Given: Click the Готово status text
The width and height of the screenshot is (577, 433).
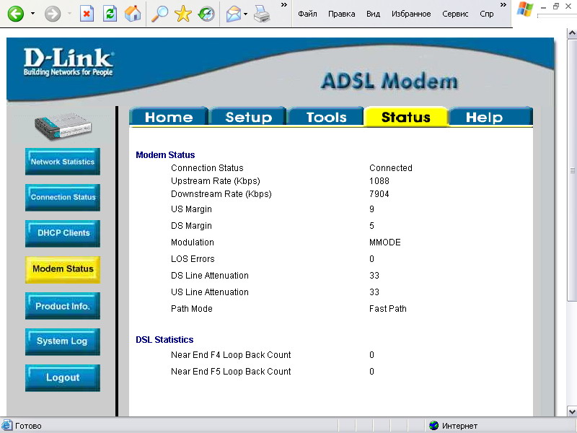Looking at the screenshot, I should (x=28, y=426).
